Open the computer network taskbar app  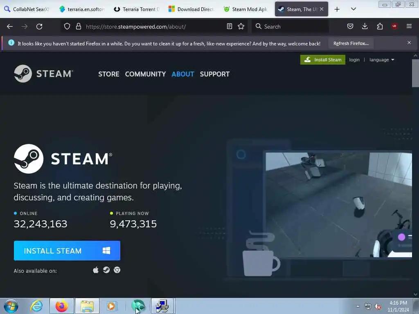(x=162, y=306)
